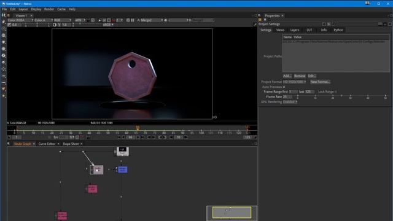
Task: Adjust the viewer gamma slider
Action: pyautogui.click(x=87, y=25)
